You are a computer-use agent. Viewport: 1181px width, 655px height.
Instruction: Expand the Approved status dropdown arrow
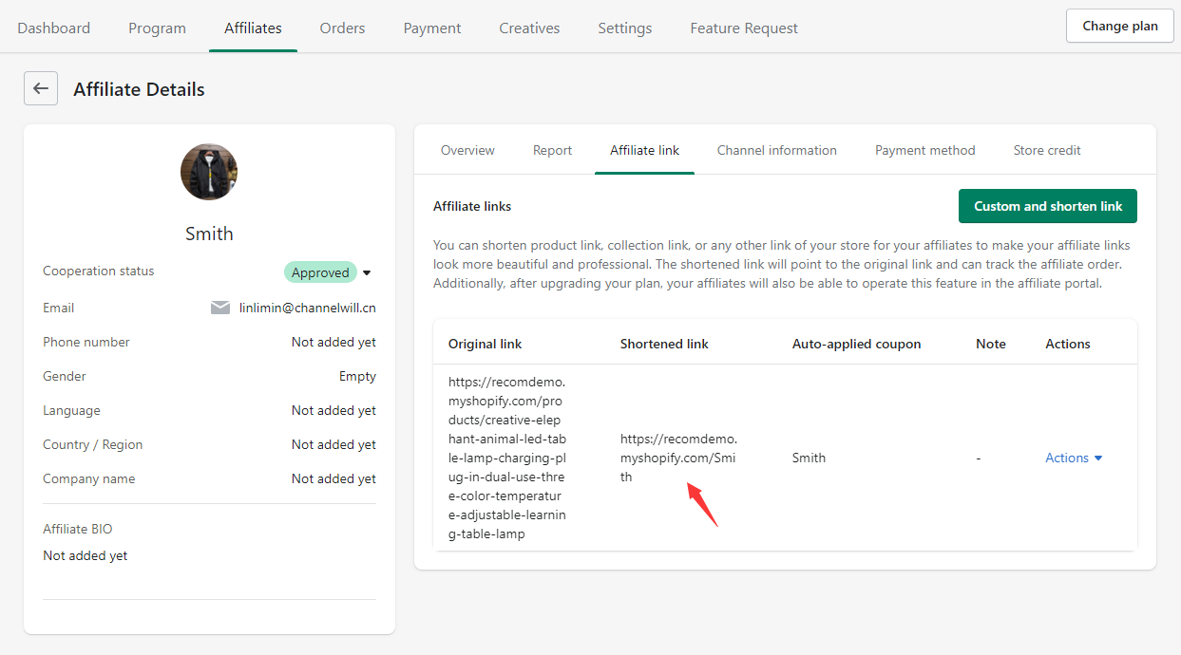367,272
